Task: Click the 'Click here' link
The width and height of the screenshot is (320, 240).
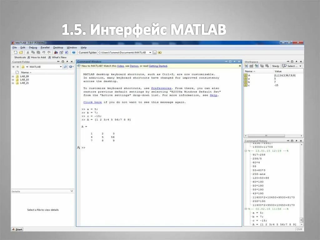Action: 92,102
